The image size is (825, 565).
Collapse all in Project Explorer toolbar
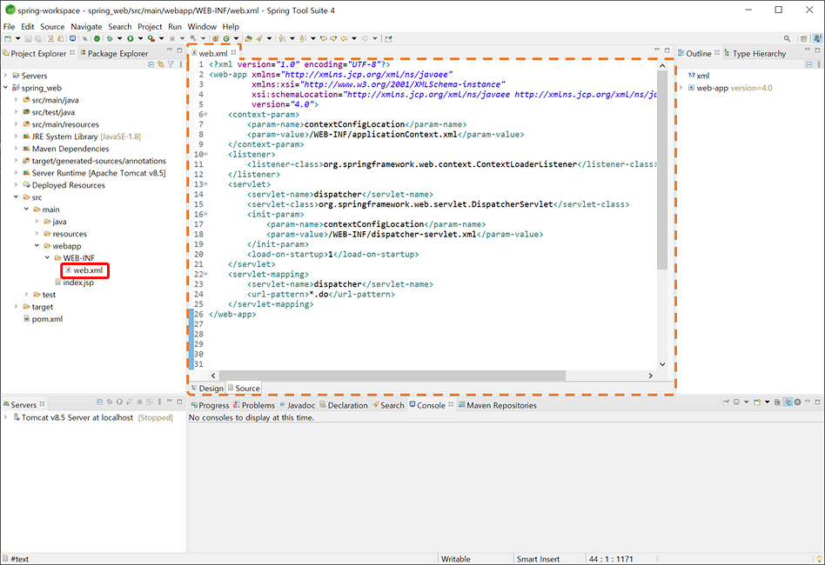(151, 64)
